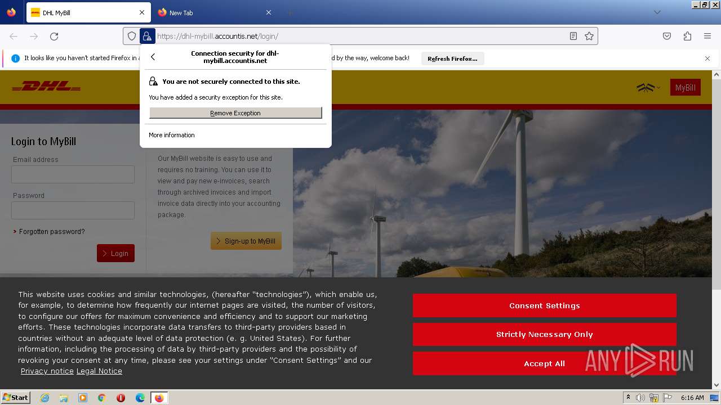The width and height of the screenshot is (721, 405).
Task: Choose Strictly Necessary Only cookies
Action: (544, 334)
